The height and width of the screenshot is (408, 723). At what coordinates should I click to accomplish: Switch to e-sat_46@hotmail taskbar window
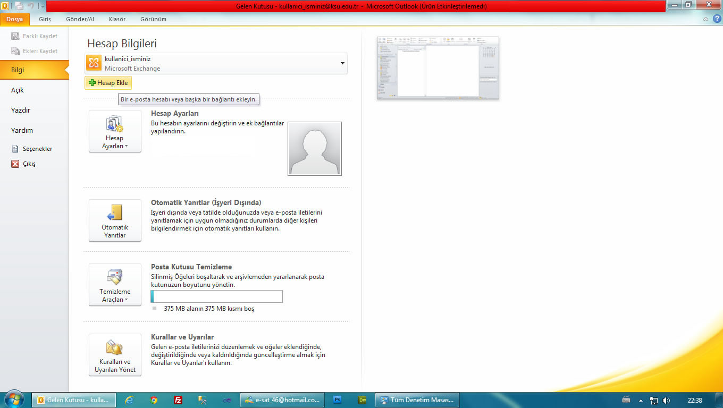click(x=282, y=400)
